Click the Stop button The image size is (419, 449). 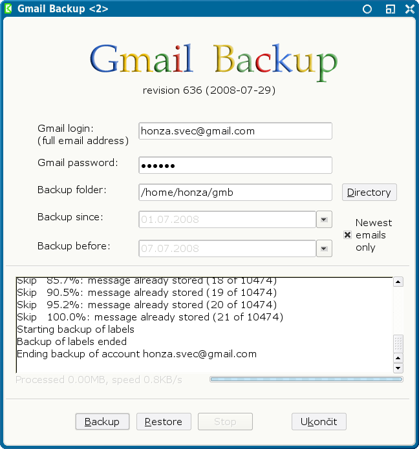click(x=225, y=421)
